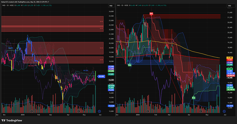Click the right chart's earlier earnings E marker
The image size is (237, 124).
pos(148,111)
